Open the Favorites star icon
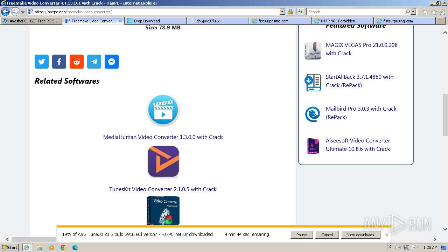This screenshot has width=448, height=252. (434, 12)
